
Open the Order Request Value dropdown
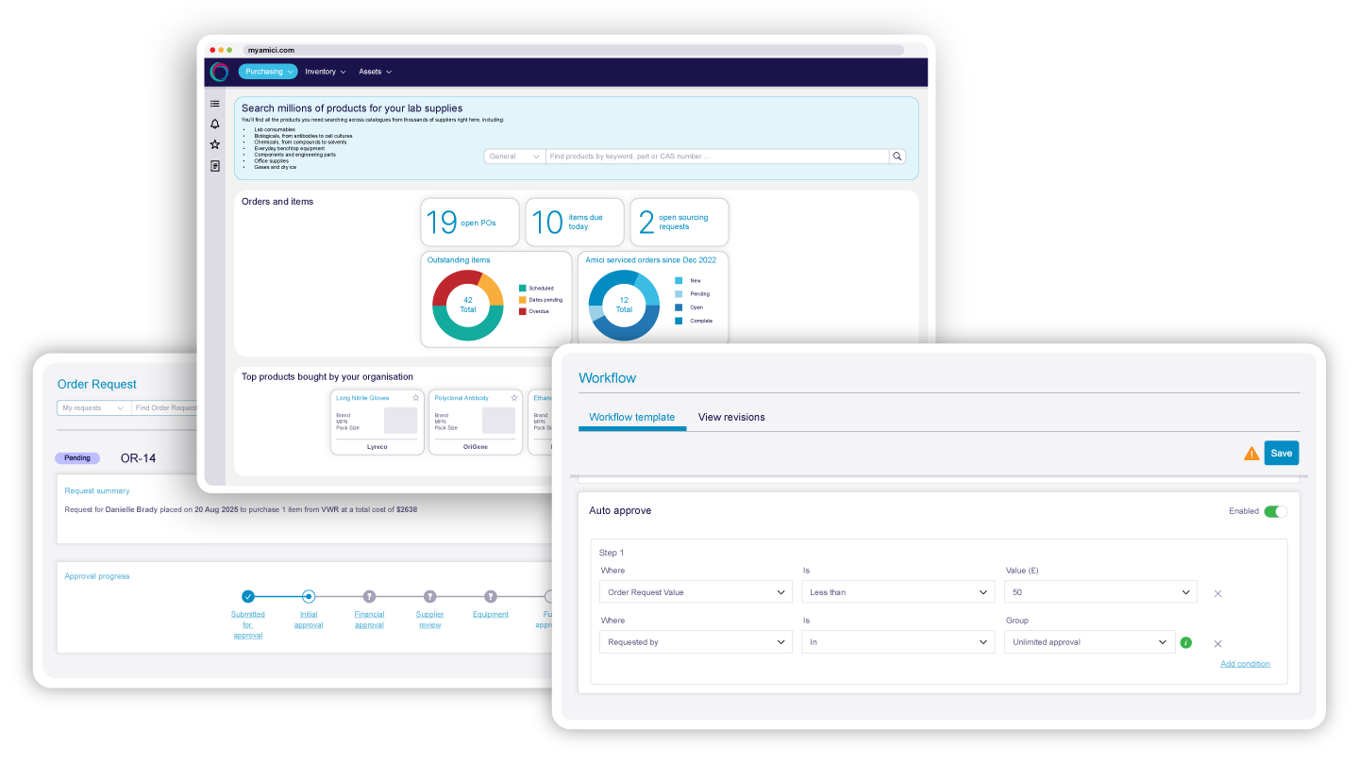(696, 592)
